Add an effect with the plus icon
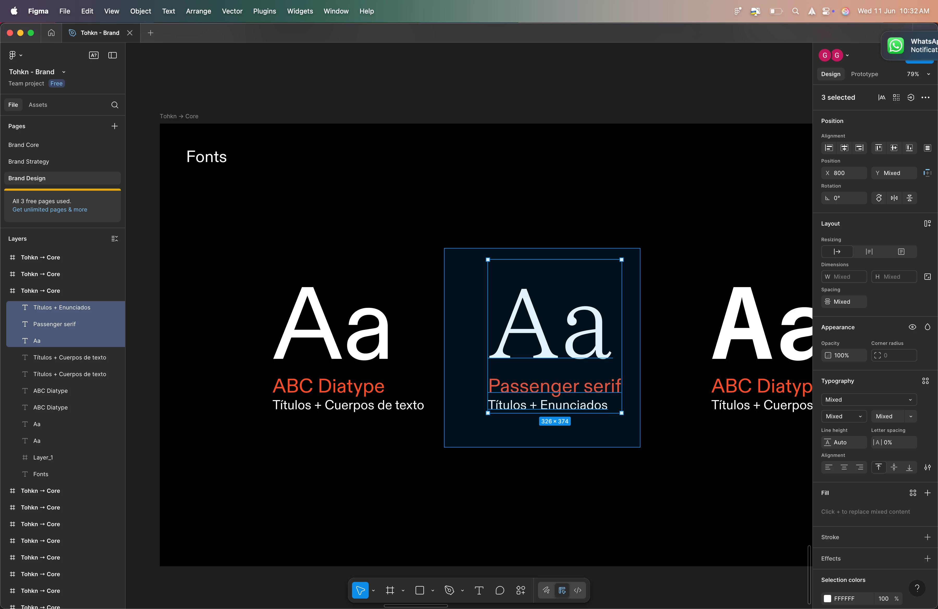The width and height of the screenshot is (938, 609). (927, 558)
